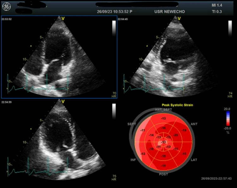Select the -20 mid anterior segment
The height and width of the screenshot is (188, 237).
pos(176,135)
